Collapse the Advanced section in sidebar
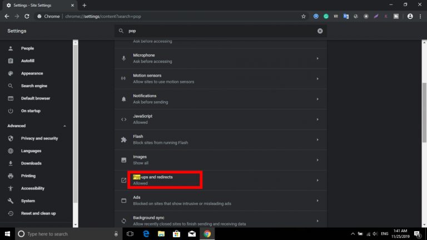 click(x=65, y=126)
